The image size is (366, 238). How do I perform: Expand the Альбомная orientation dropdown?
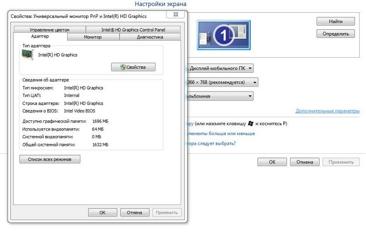coord(220,96)
